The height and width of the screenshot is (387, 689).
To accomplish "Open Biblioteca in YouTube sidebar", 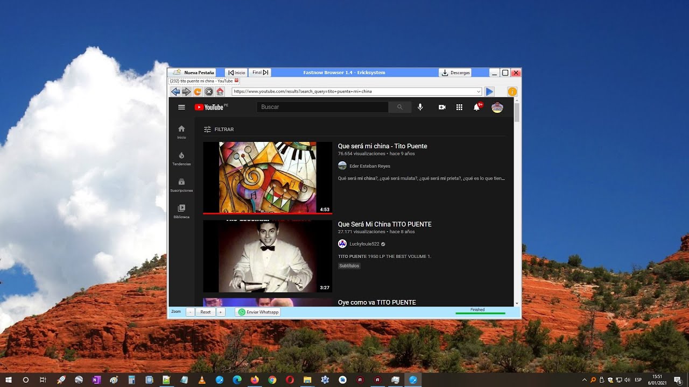I will click(181, 212).
